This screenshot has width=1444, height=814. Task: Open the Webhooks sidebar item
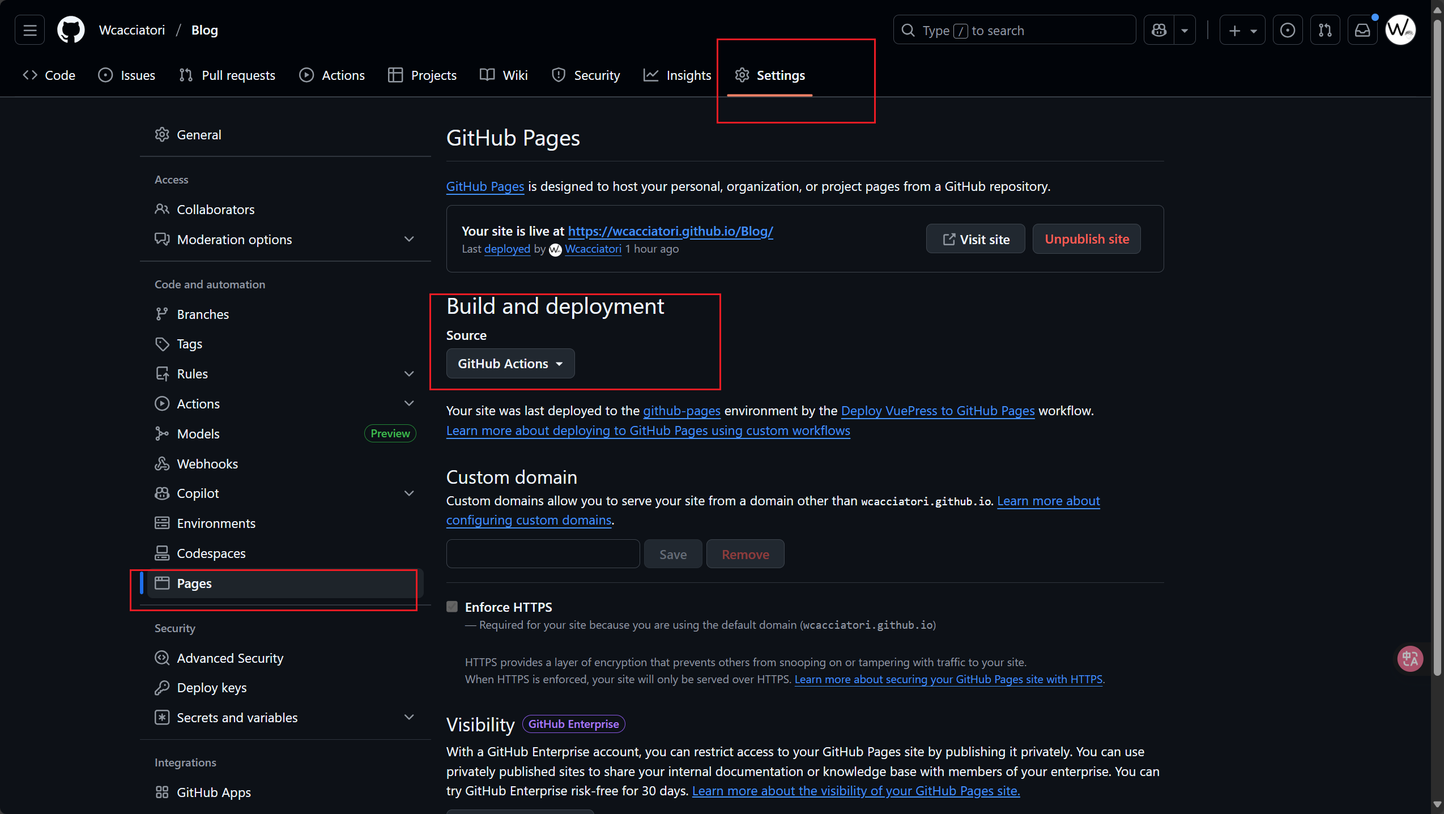pos(207,463)
